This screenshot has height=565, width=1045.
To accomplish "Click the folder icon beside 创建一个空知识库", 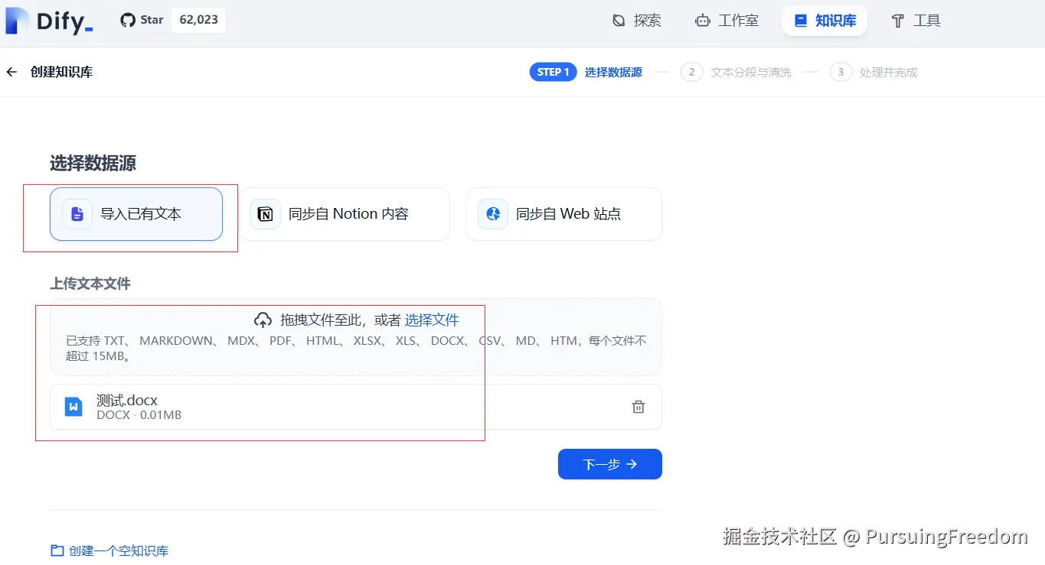I will (57, 550).
